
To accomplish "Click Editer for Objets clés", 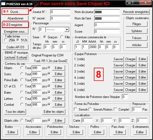I will pyautogui.click(x=59, y=121).
